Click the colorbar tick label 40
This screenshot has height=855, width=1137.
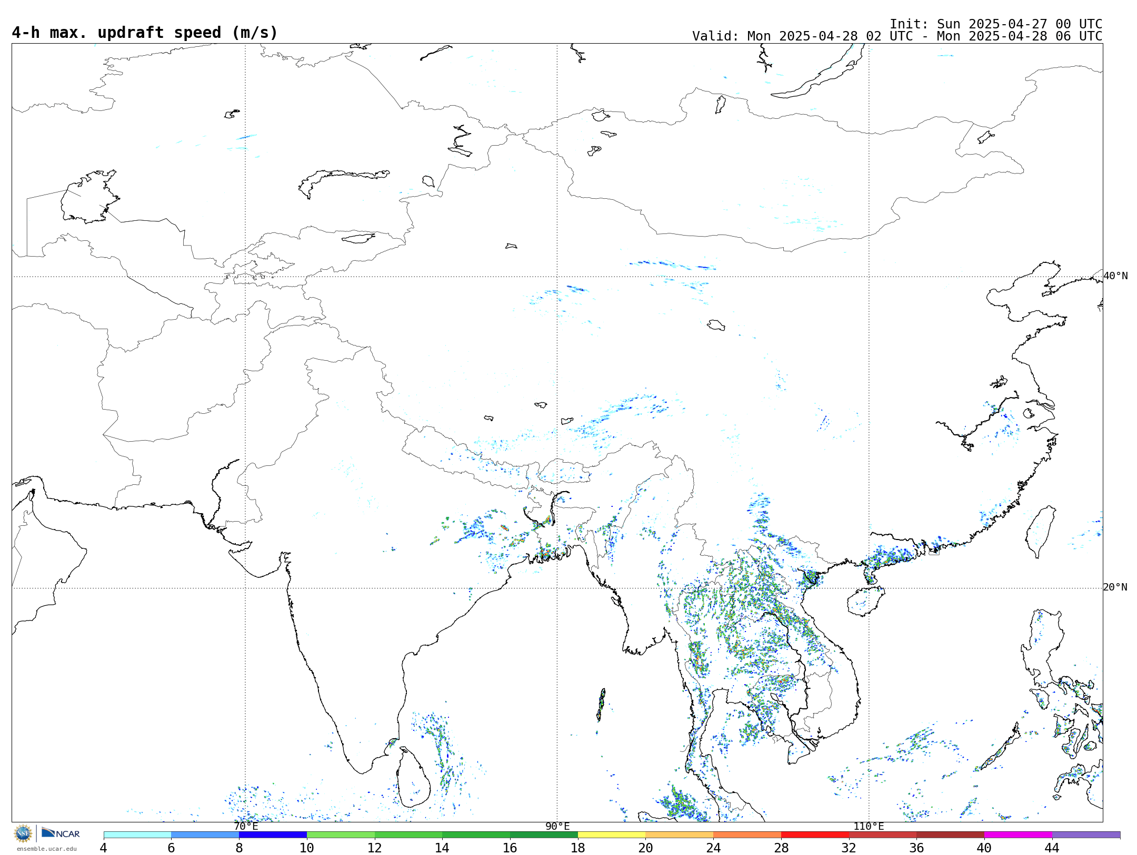tap(984, 848)
